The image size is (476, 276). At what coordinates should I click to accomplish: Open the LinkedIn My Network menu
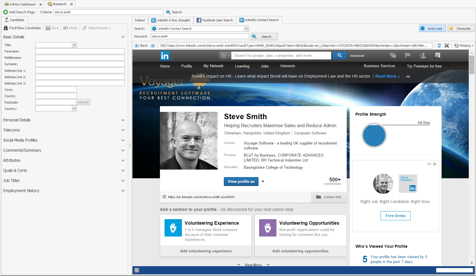point(213,66)
